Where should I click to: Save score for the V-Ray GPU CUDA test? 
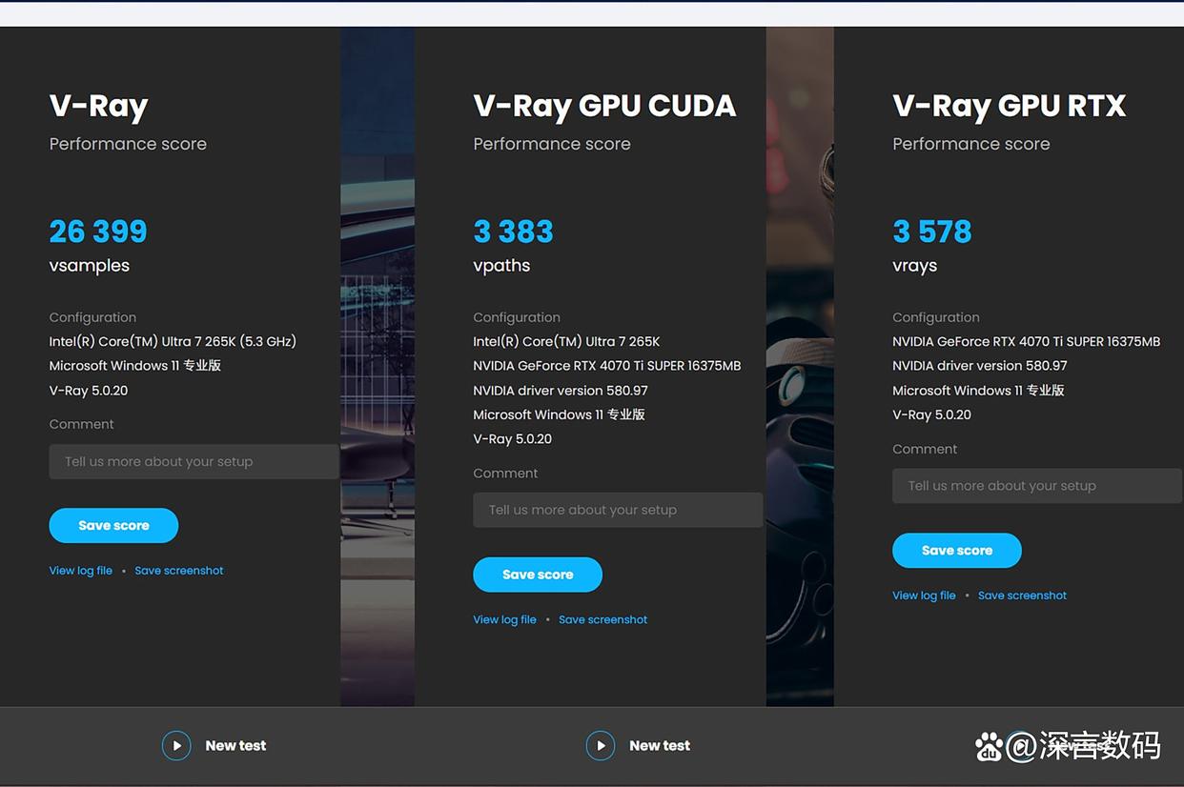point(538,575)
